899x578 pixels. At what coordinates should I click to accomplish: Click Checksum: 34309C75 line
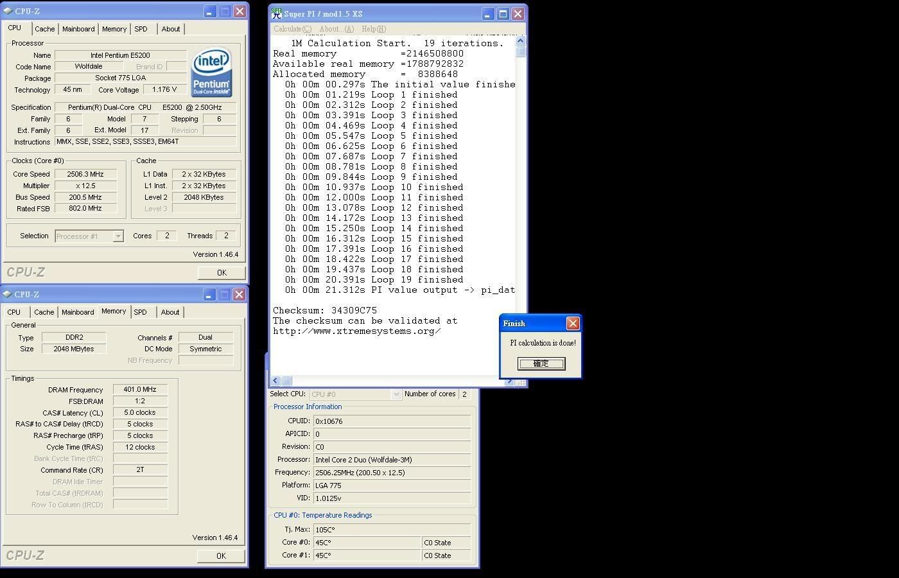point(325,311)
